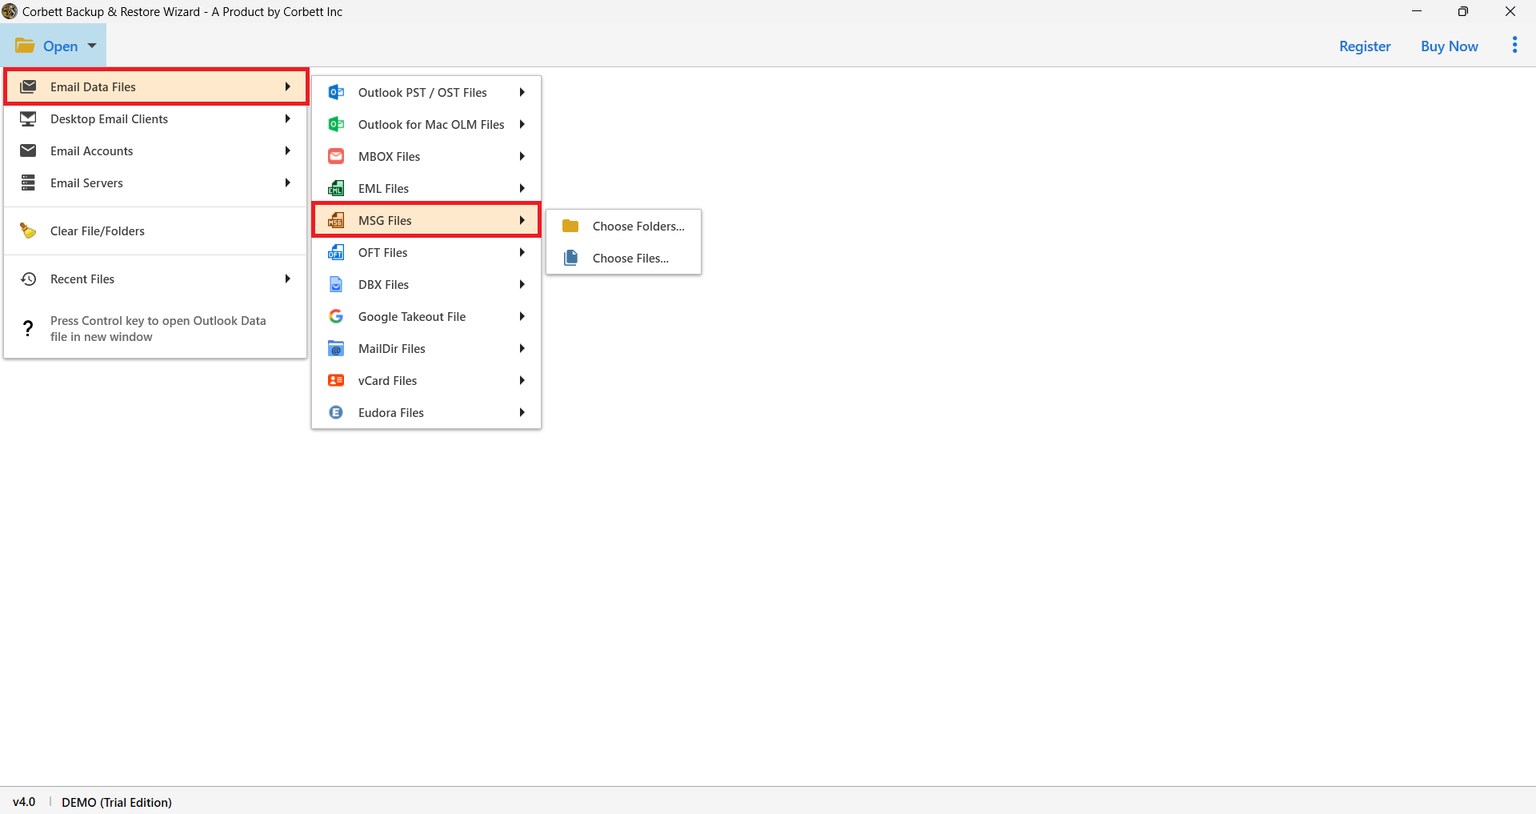Click the DBX Files icon

[x=336, y=284]
